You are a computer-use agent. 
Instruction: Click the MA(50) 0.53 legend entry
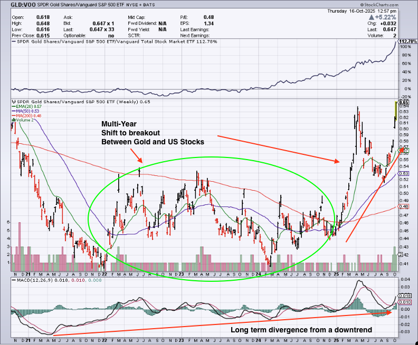click(25, 111)
